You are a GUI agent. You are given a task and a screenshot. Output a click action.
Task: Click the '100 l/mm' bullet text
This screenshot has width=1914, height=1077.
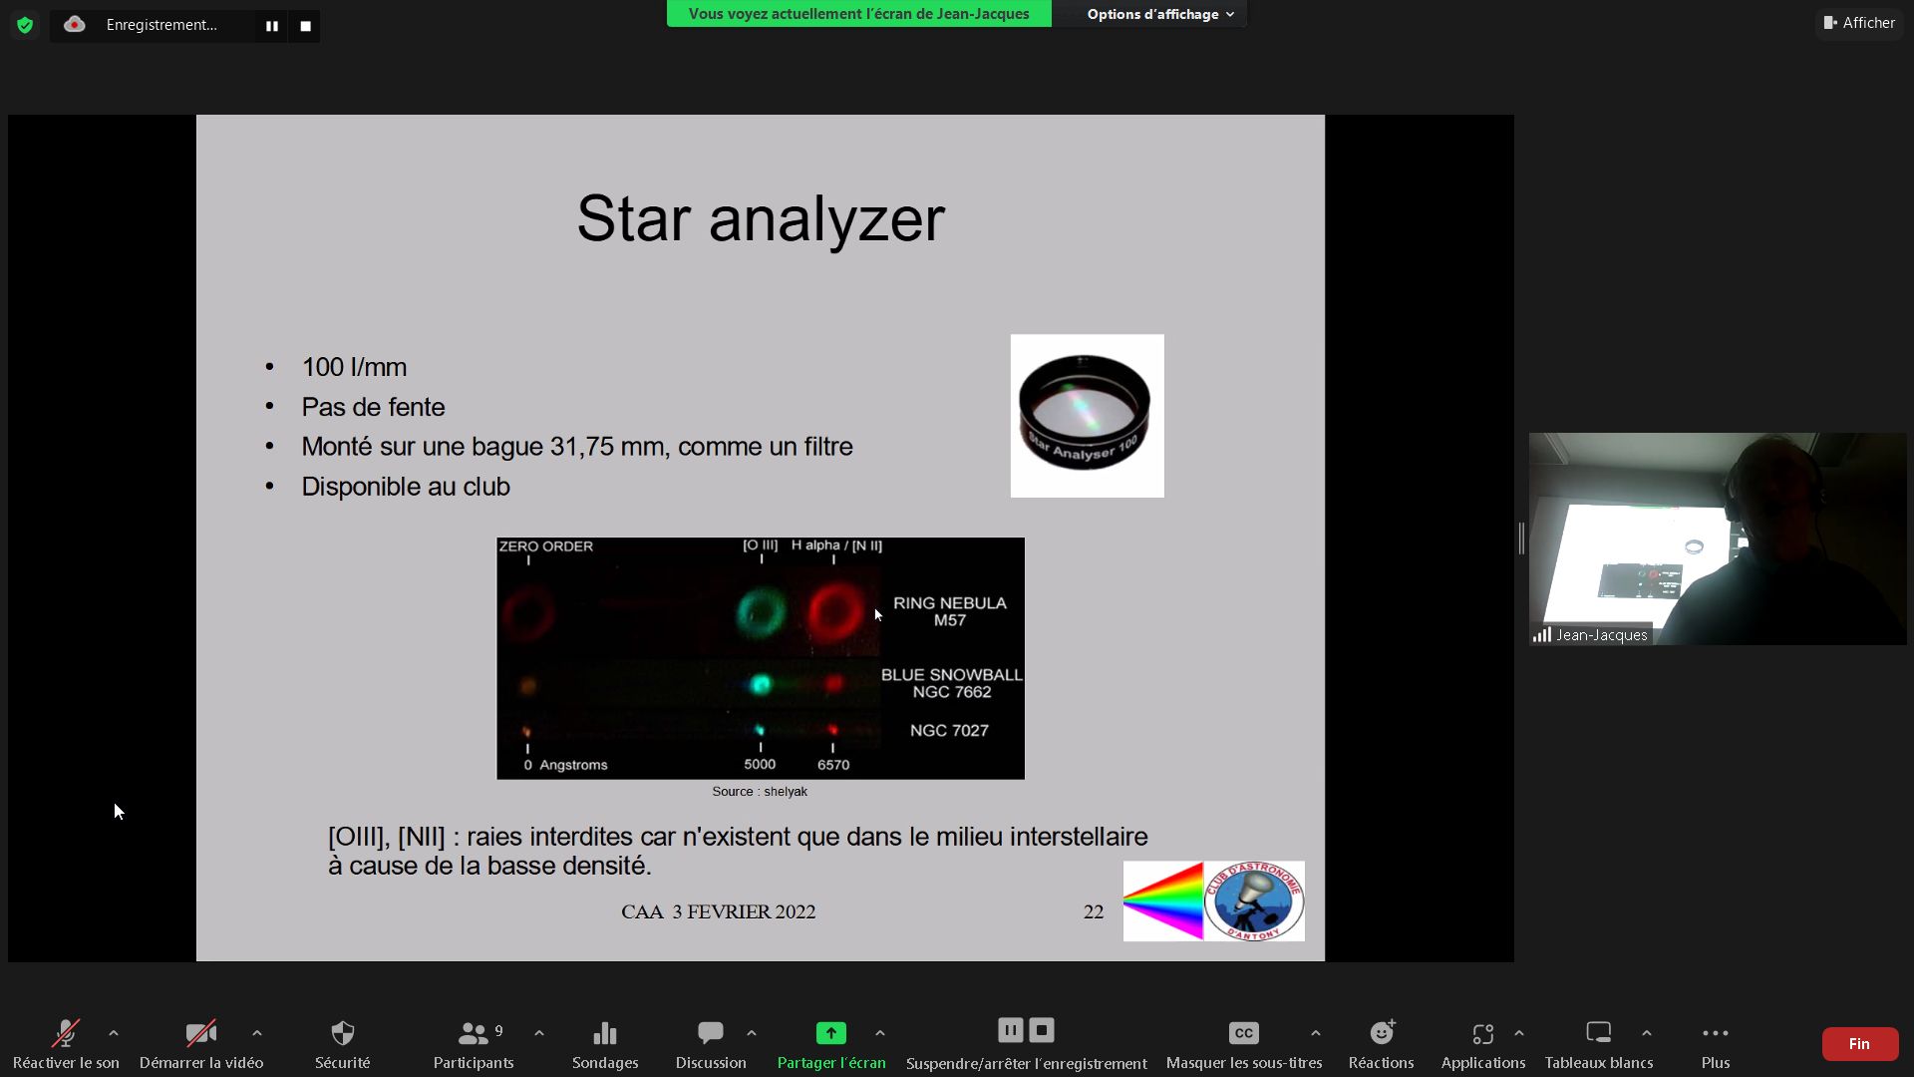pos(354,367)
